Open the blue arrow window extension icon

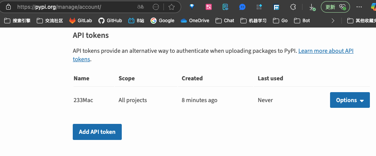point(276,7)
